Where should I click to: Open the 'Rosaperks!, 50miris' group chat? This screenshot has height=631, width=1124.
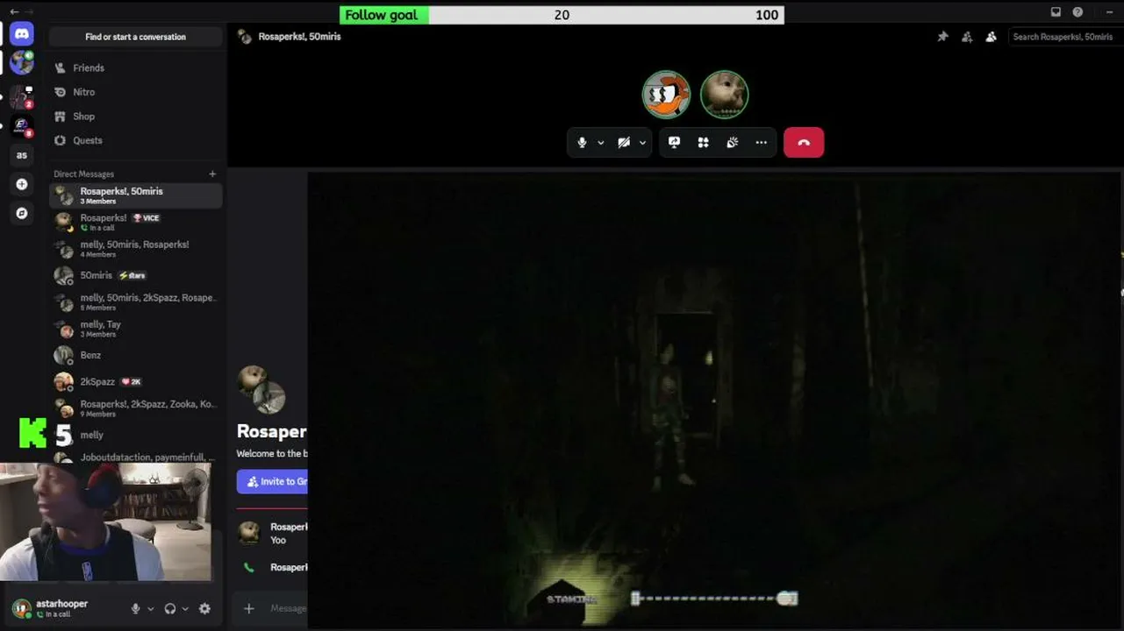(136, 195)
